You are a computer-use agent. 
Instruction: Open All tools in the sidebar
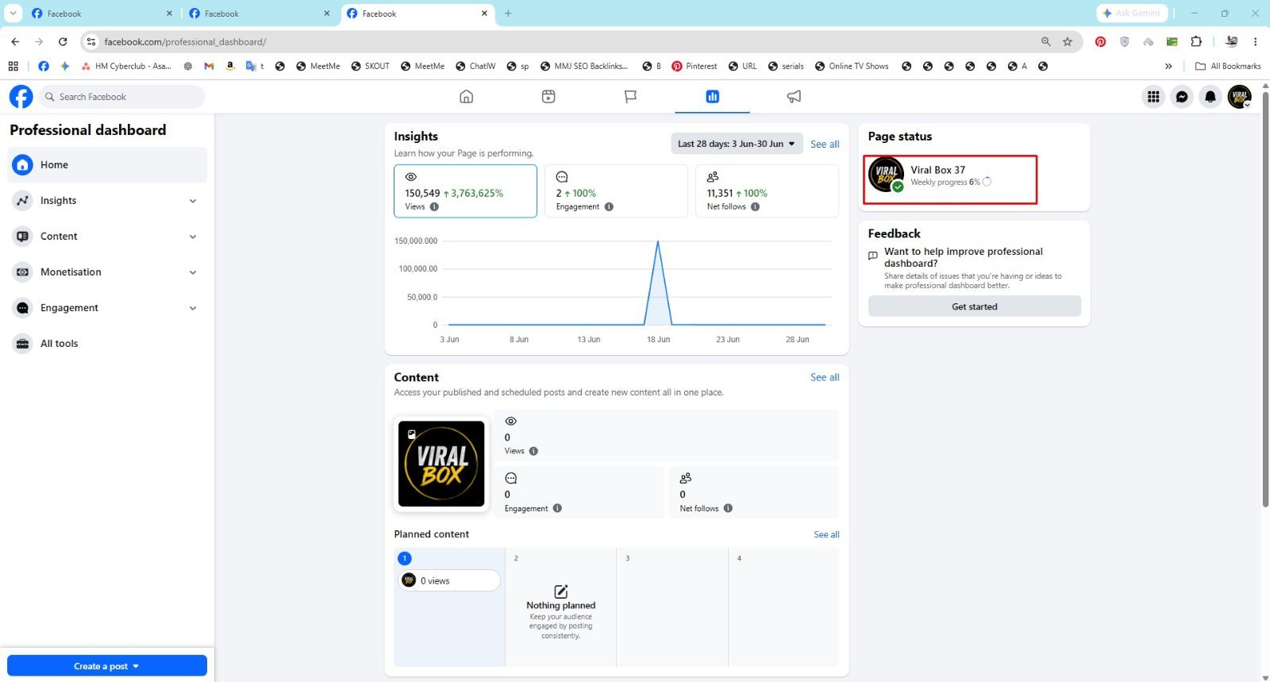[107, 344]
